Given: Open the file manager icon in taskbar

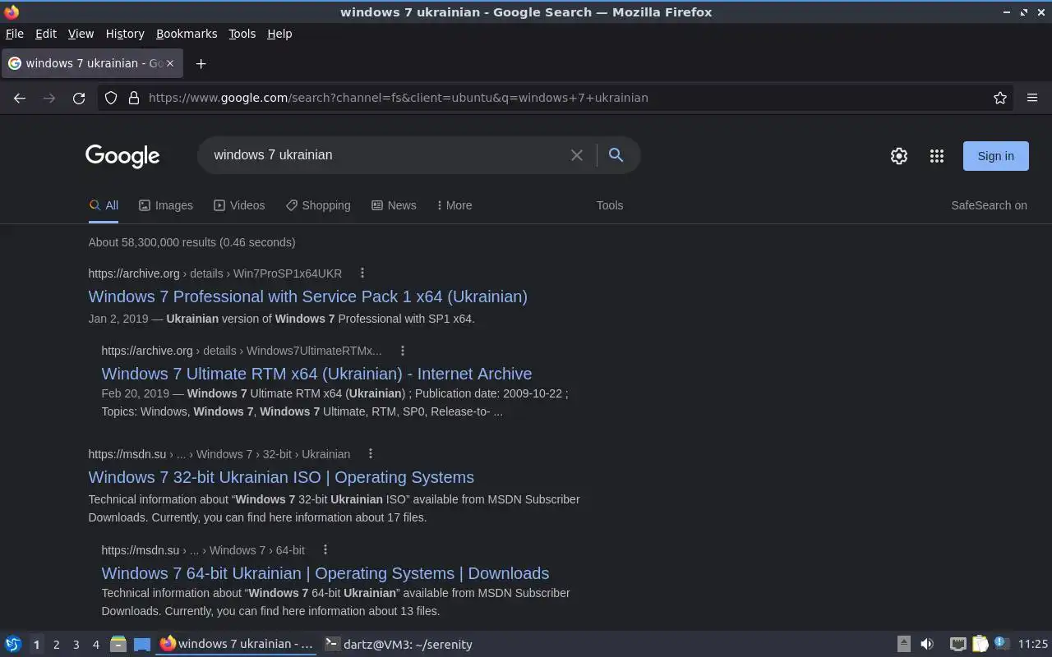Looking at the screenshot, I should coord(118,645).
